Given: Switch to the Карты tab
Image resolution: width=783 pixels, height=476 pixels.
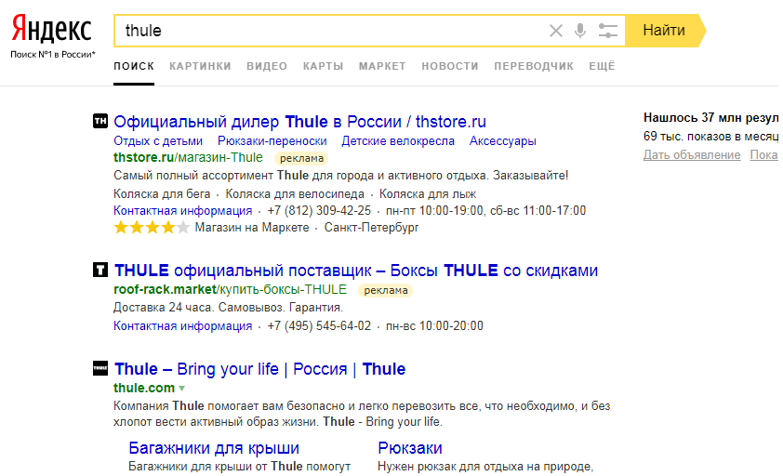Looking at the screenshot, I should click(x=323, y=66).
